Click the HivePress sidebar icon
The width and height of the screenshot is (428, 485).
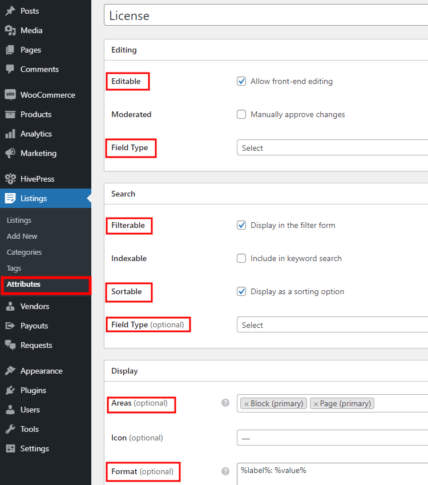10,179
